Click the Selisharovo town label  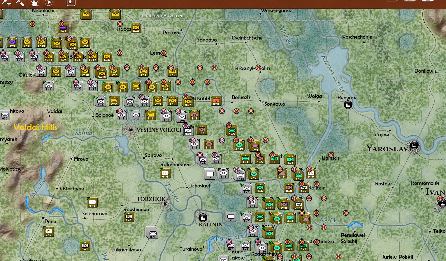(95, 214)
